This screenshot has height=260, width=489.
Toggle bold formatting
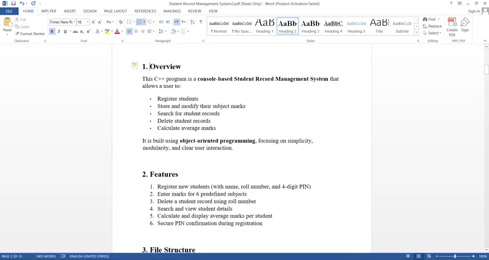tap(52, 31)
